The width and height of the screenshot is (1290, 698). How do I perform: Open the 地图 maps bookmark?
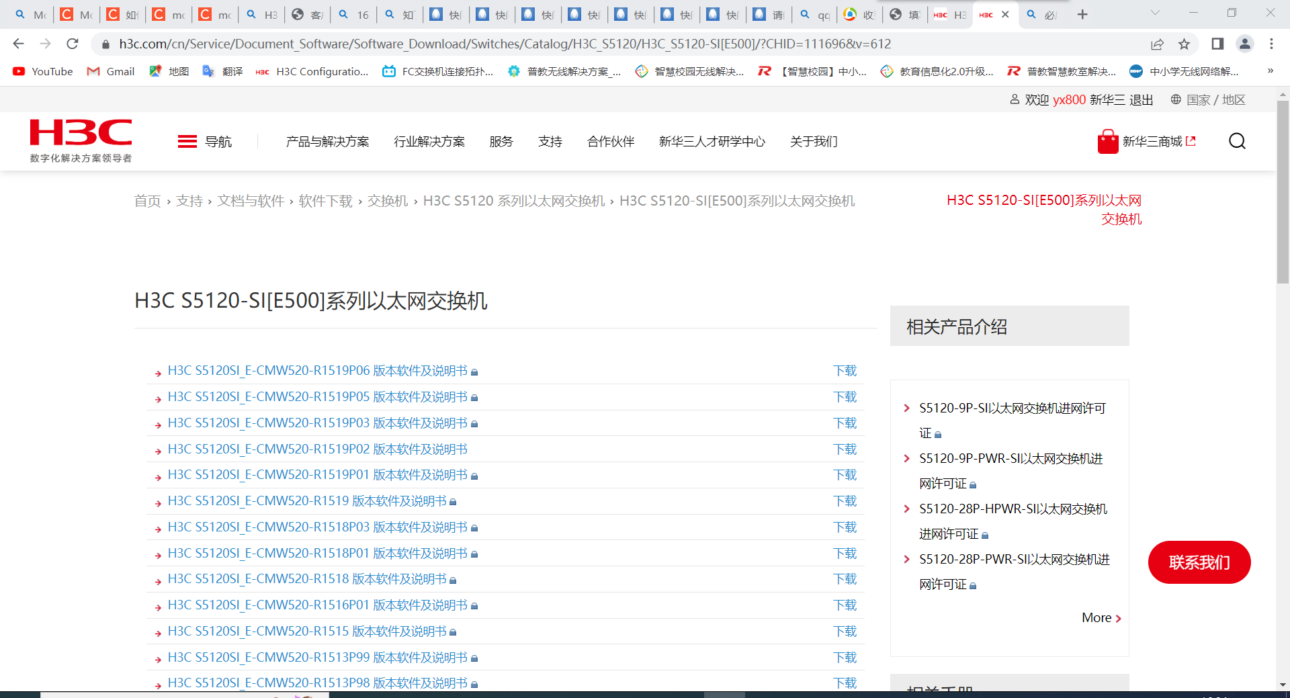point(169,71)
